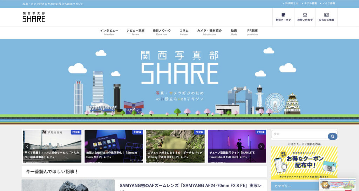Open カメラ・機材紹介 in navigation
The image size is (359, 191).
tap(209, 32)
